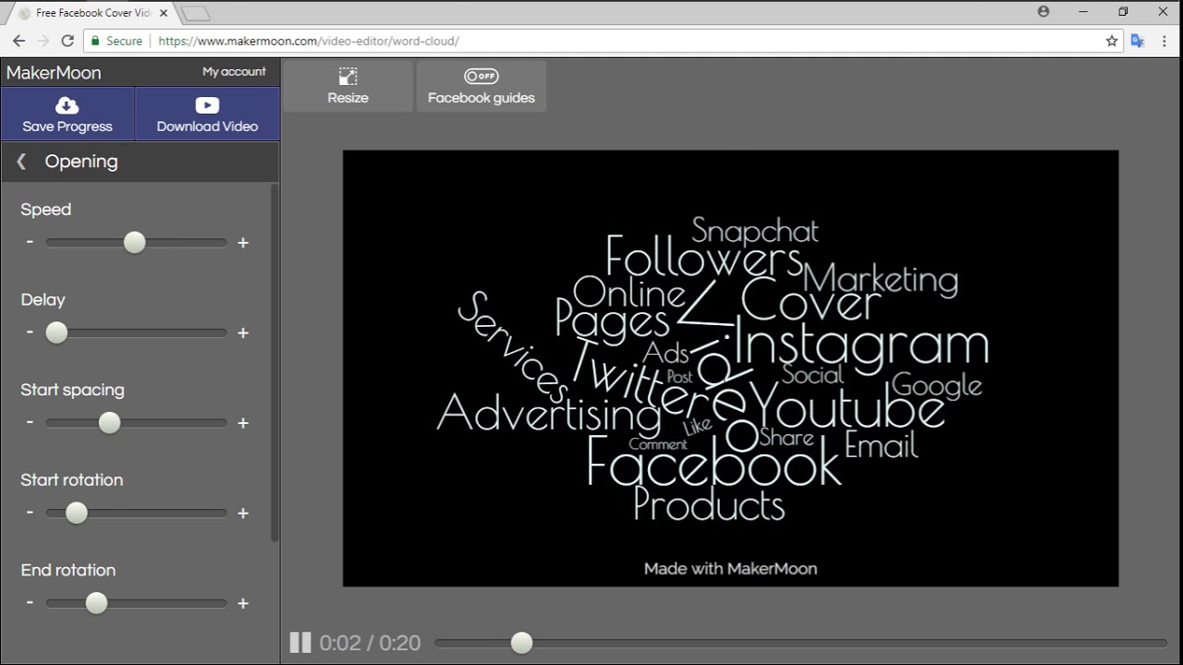
Task: Click the word Instagram in preview
Action: [862, 345]
